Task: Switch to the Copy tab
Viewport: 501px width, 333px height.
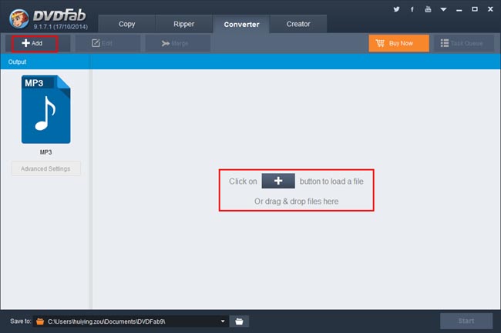Action: tap(126, 24)
